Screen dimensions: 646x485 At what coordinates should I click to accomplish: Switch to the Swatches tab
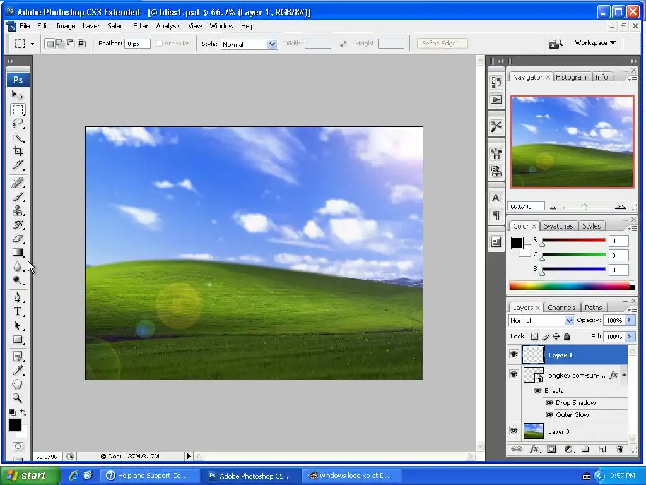(558, 226)
